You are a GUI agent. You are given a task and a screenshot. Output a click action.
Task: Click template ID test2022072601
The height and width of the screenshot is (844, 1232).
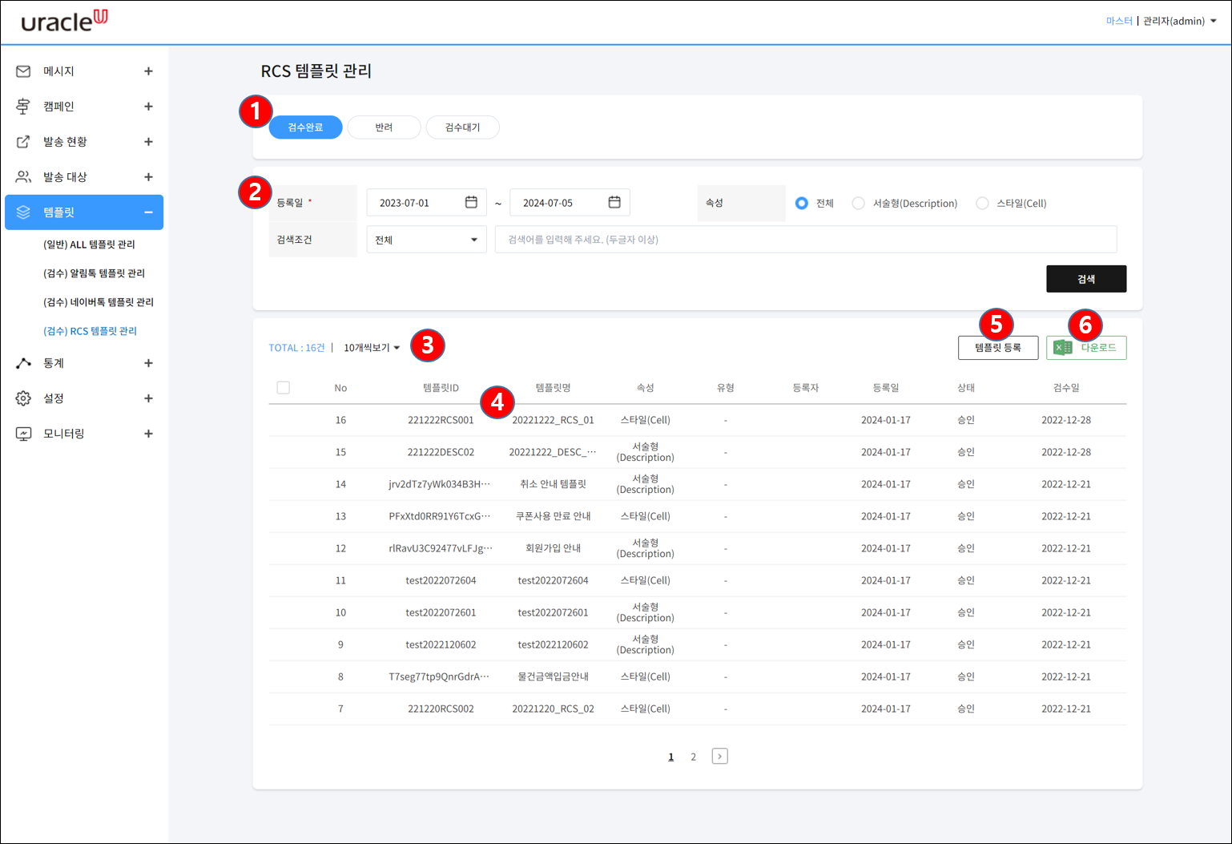click(x=441, y=612)
